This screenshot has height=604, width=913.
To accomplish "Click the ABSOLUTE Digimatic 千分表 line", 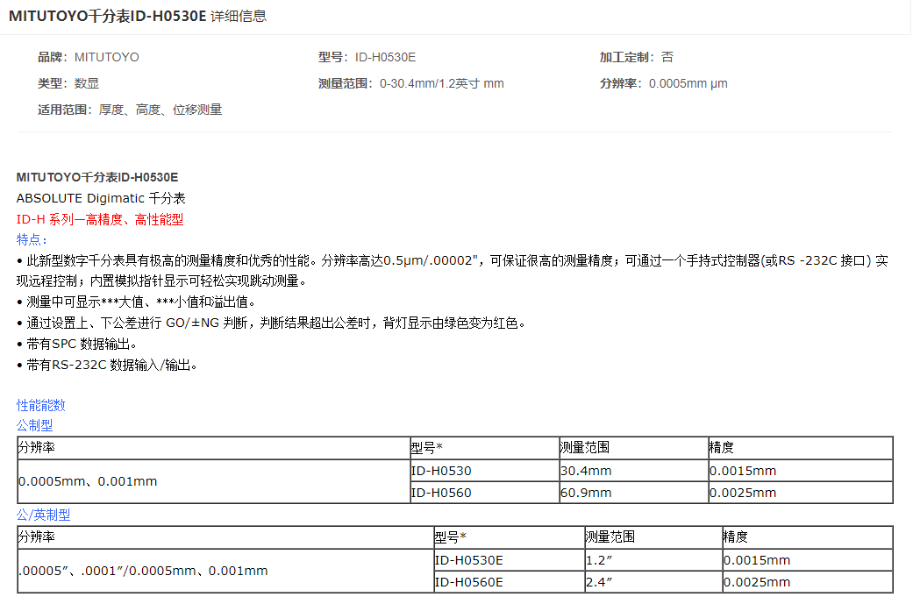I will 101,198.
